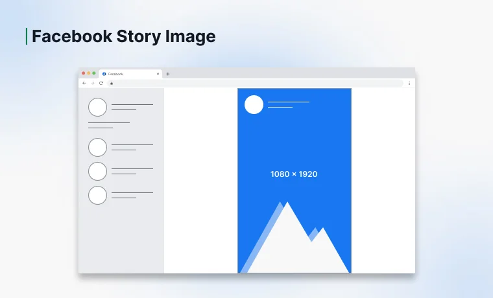Click the green window maximize dot
Image resolution: width=493 pixels, height=298 pixels.
93,73
